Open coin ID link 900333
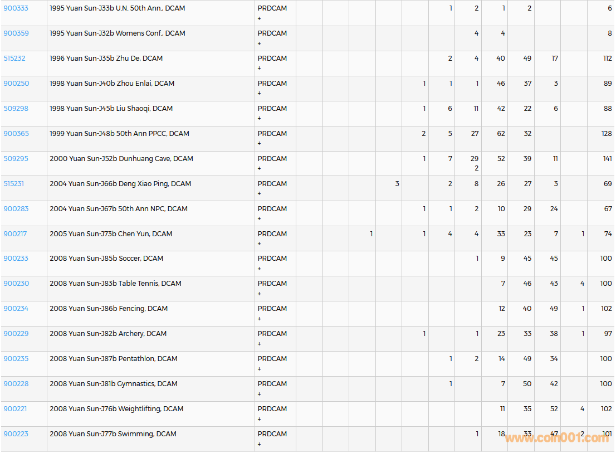The width and height of the screenshot is (616, 453). tap(16, 8)
